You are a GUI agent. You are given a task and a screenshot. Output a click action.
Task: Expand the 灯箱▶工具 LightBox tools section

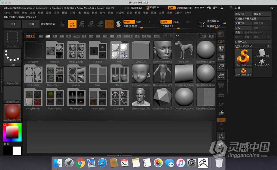253,42
